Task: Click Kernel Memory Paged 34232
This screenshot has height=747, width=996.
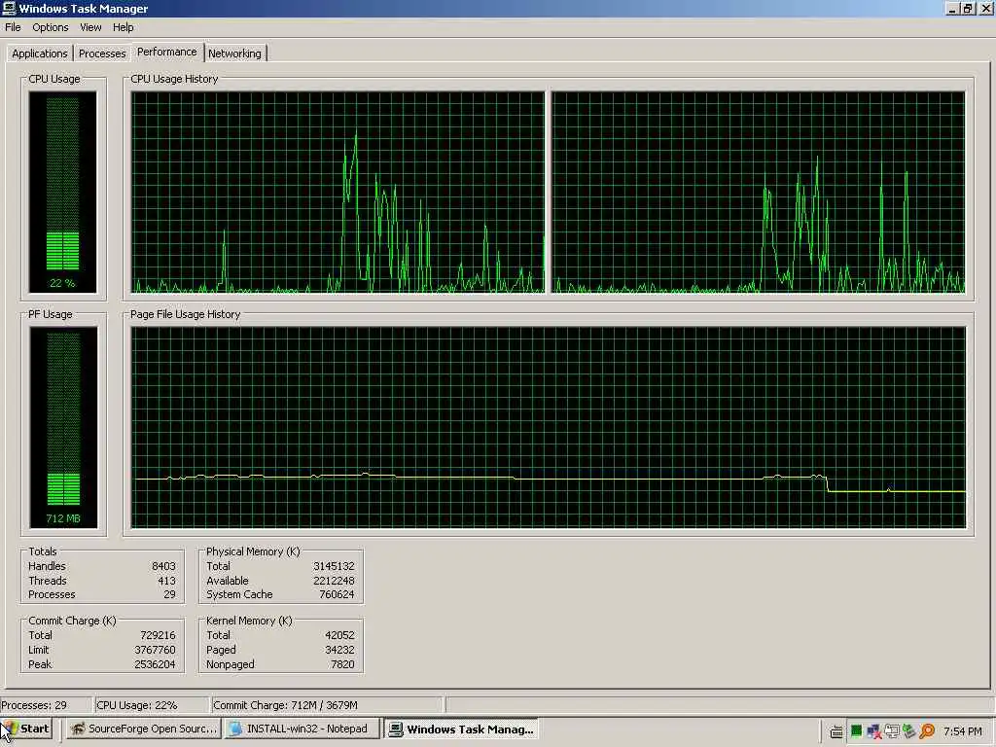Action: (x=339, y=650)
